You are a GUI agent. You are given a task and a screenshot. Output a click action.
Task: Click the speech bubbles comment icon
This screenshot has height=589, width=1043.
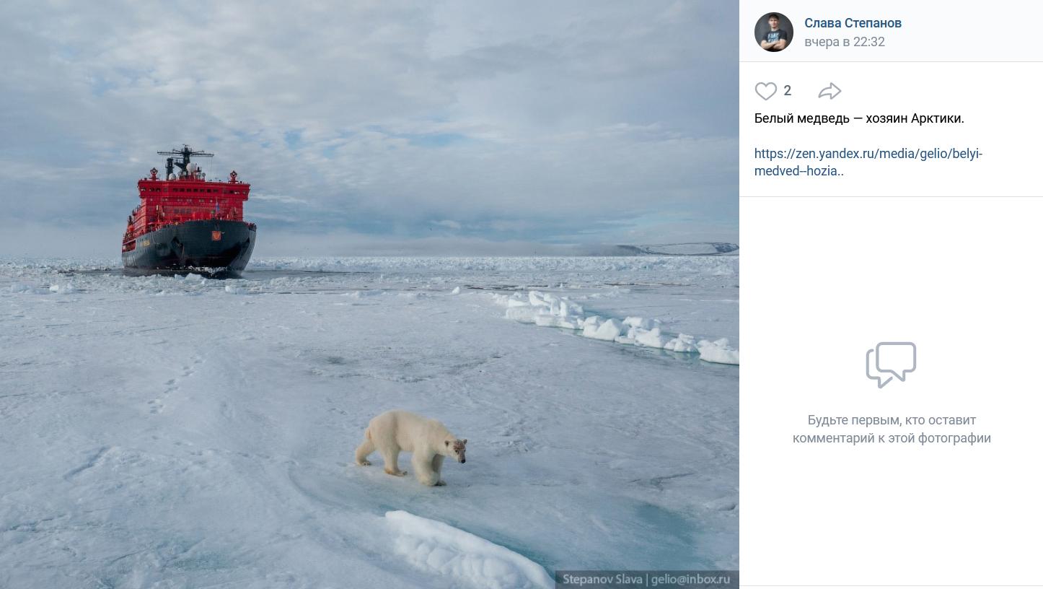[891, 365]
